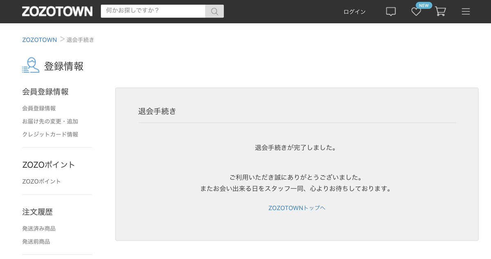491x259 pixels.
Task: Click the ログイン link
Action: (x=354, y=12)
